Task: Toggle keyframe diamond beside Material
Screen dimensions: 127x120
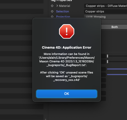Action: 52,6
